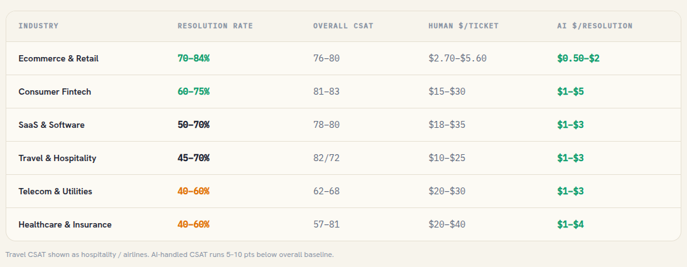Click the 60–75% resolution rate value
Image resolution: width=687 pixels, height=267 pixels.
193,92
